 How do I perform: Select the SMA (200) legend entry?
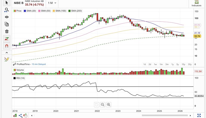pyautogui.click(x=75, y=11)
